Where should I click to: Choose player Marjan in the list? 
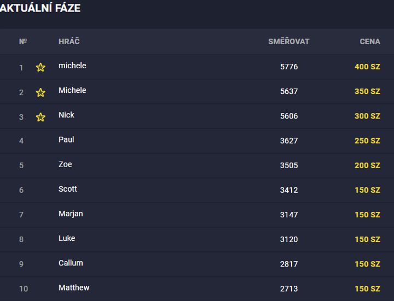[x=71, y=214]
